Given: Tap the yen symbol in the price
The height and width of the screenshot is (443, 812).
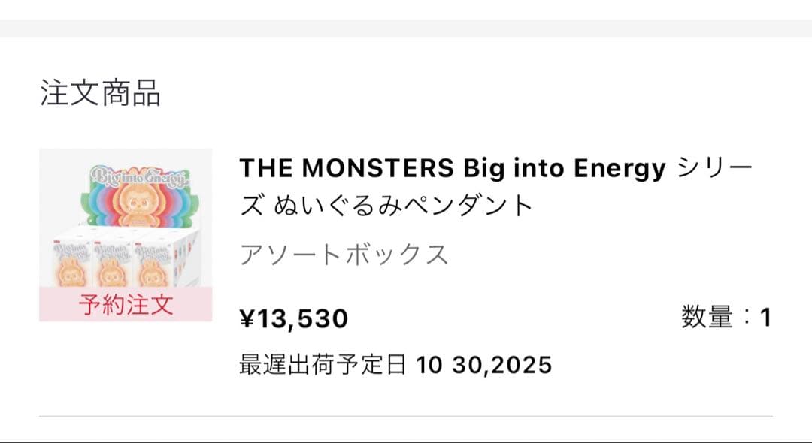Looking at the screenshot, I should pyautogui.click(x=248, y=320).
